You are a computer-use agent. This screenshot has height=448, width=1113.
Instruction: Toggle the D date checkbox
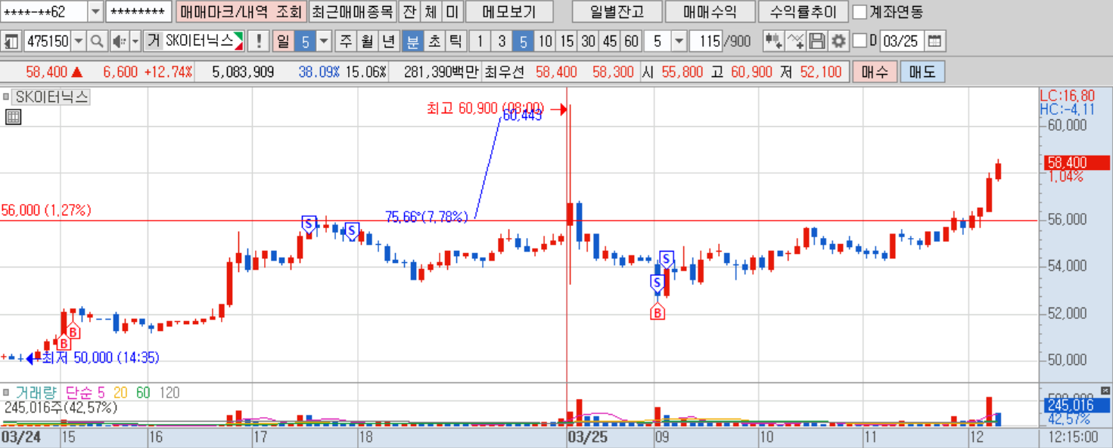click(x=860, y=41)
